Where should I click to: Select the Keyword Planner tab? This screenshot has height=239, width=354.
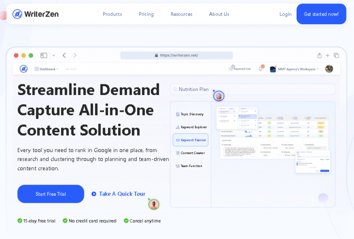pos(191,140)
